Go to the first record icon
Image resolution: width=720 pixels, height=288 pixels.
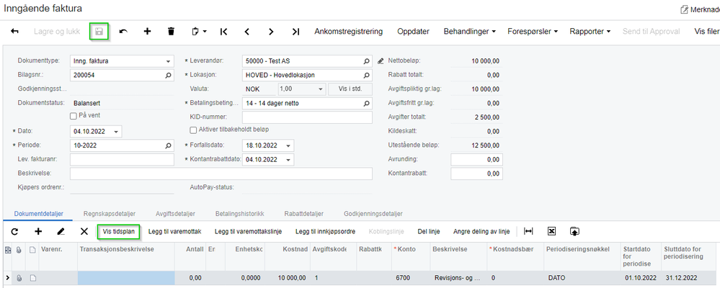click(x=223, y=31)
